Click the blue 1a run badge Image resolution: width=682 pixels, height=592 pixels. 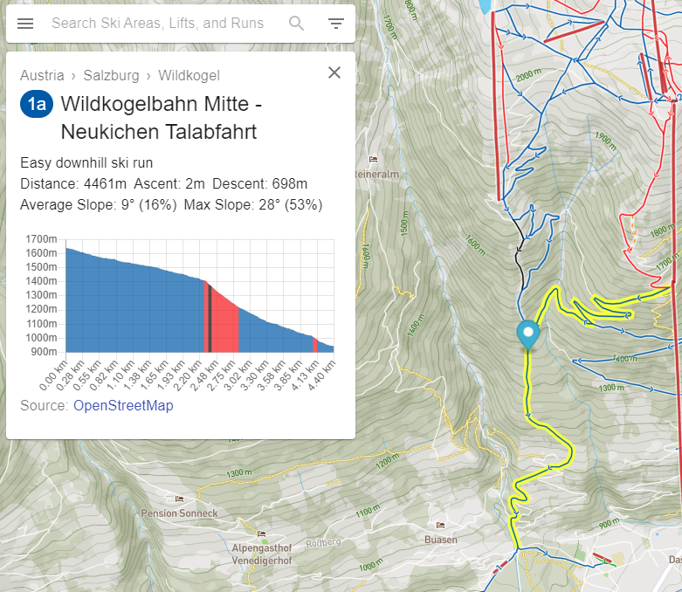click(x=37, y=105)
